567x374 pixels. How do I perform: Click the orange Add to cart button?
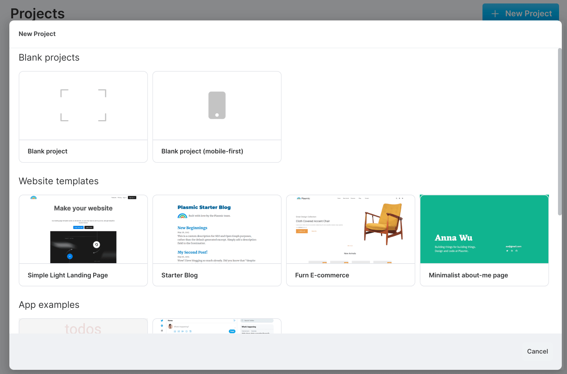[x=302, y=231]
